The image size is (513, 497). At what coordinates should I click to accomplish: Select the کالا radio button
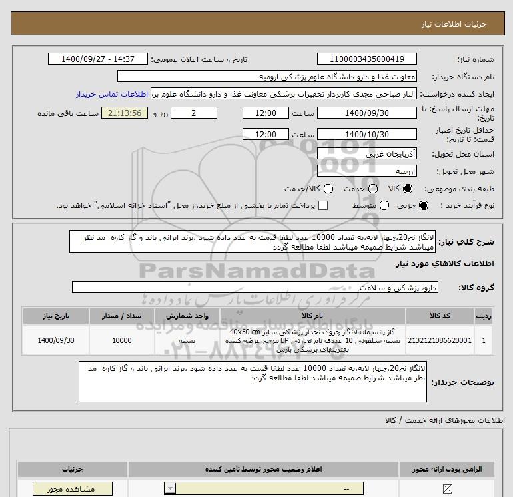click(409, 189)
